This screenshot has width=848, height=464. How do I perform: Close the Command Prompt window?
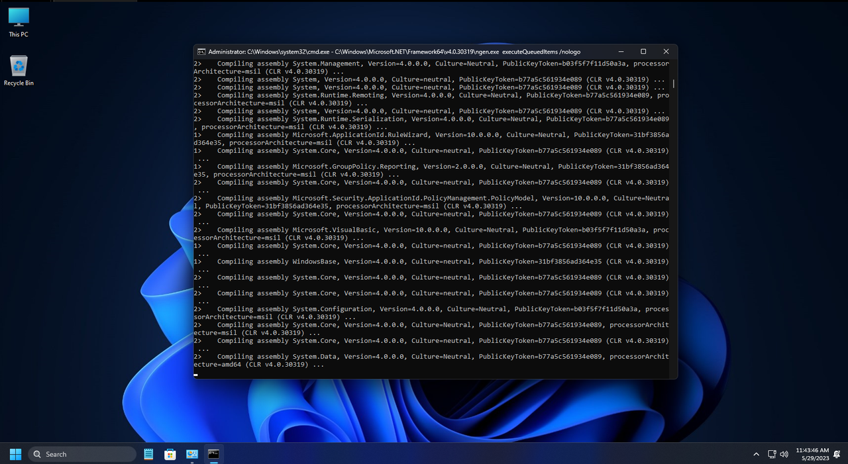666,51
